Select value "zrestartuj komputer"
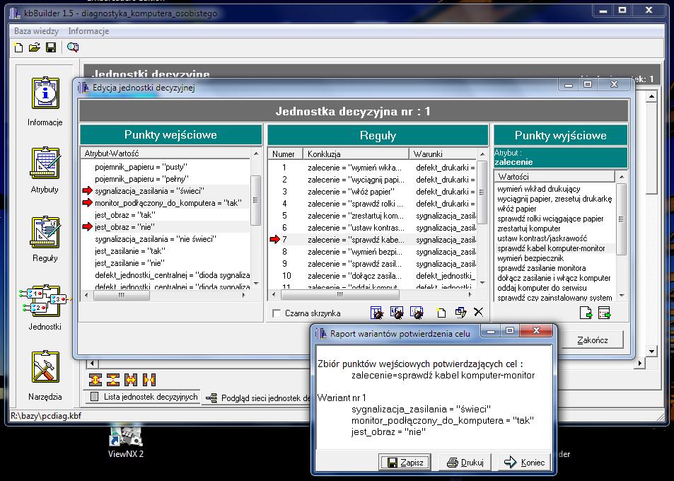The width and height of the screenshot is (674, 481). 529,228
